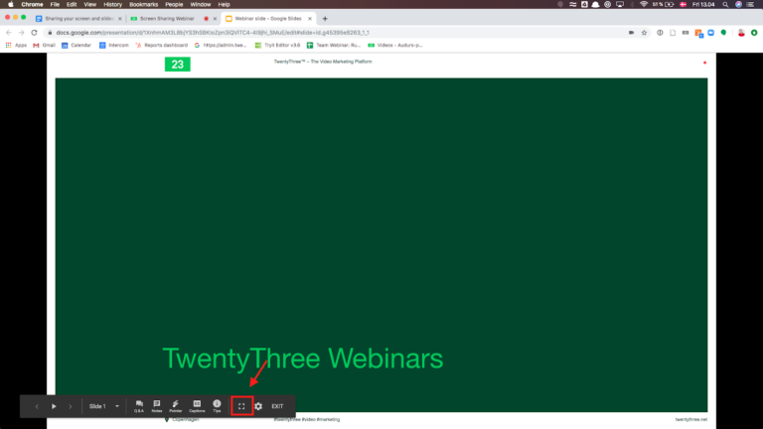Image resolution: width=763 pixels, height=429 pixels.
Task: Open Spotlight search in menu bar
Action: click(x=725, y=4)
